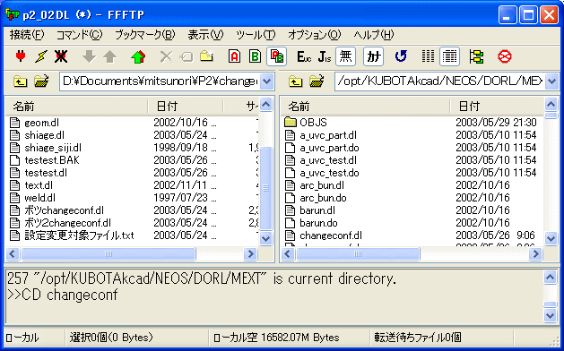Click the red plug Connect icon

21,56
